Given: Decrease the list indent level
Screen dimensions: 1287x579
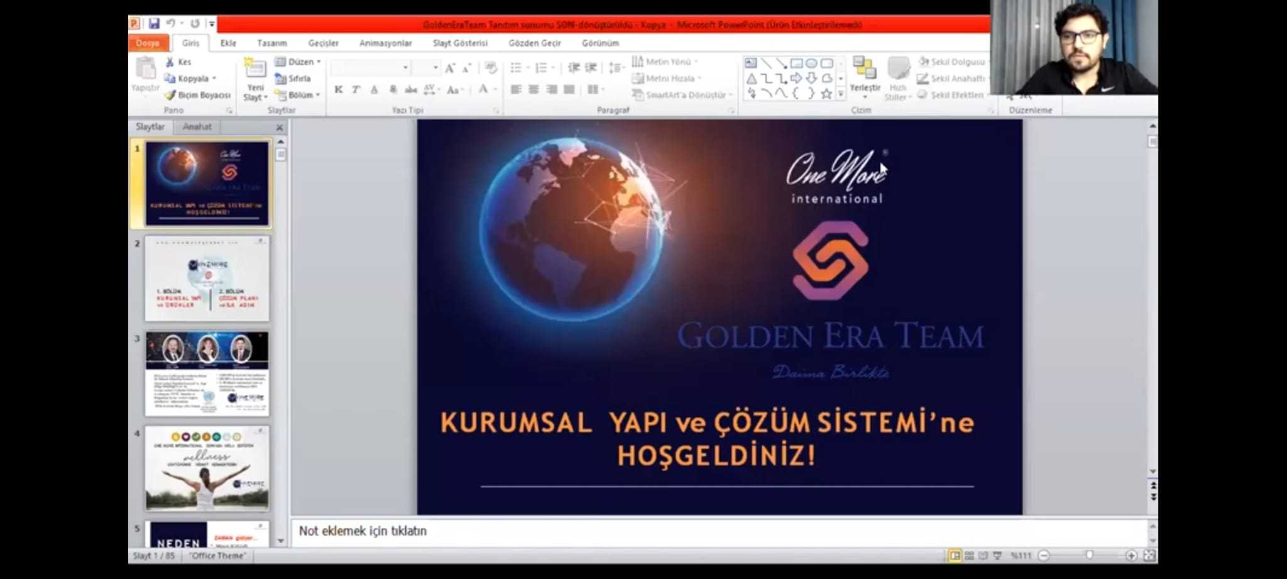Looking at the screenshot, I should (x=574, y=68).
